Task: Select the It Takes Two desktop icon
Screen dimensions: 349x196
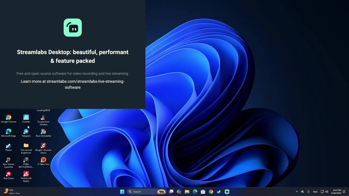Action: pyautogui.click(x=43, y=161)
